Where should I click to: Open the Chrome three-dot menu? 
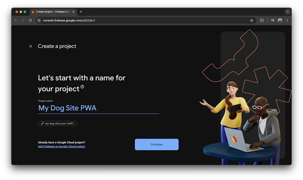[x=287, y=20]
